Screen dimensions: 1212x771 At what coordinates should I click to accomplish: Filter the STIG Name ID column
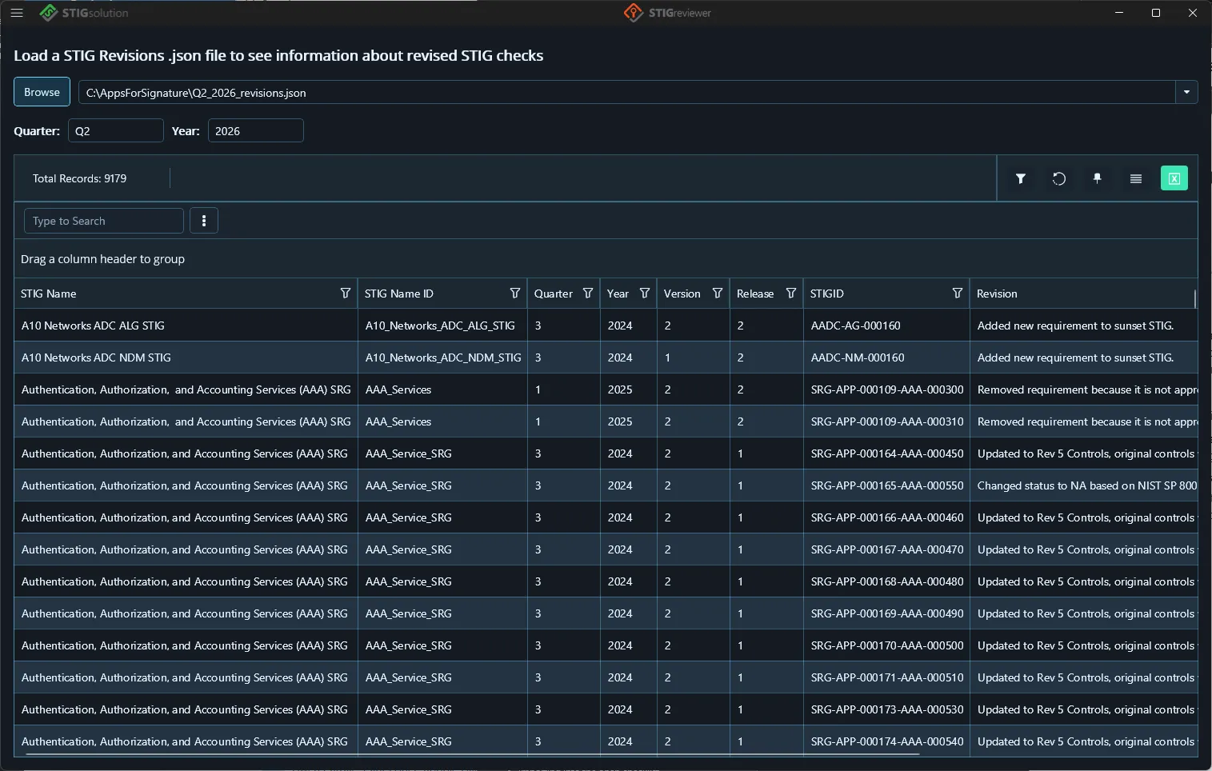tap(515, 294)
